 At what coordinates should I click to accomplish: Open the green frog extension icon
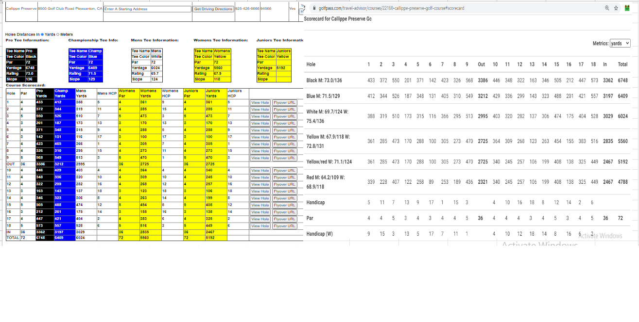(x=627, y=8)
